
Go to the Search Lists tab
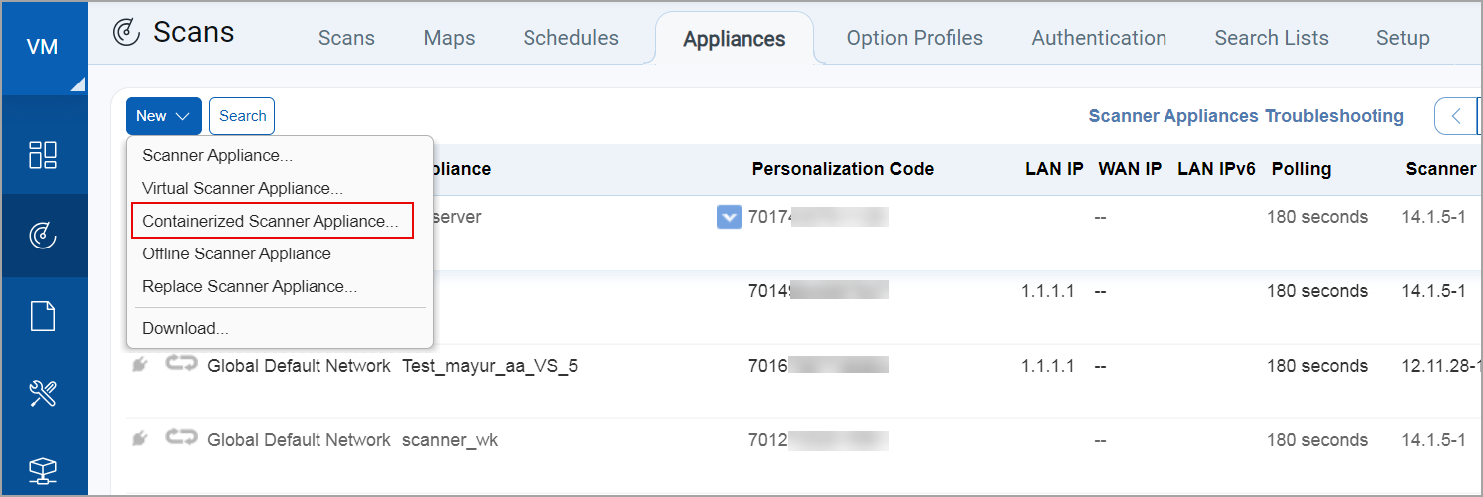tap(1271, 38)
